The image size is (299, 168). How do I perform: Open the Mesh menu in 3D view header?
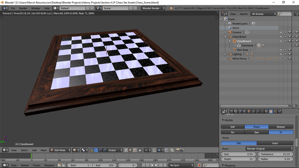43,150
